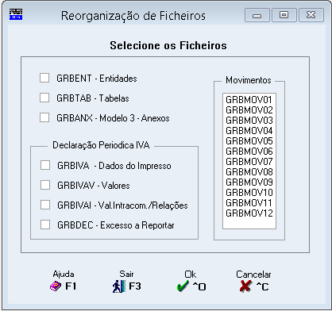Click the green Ok checkmark icon

183,286
